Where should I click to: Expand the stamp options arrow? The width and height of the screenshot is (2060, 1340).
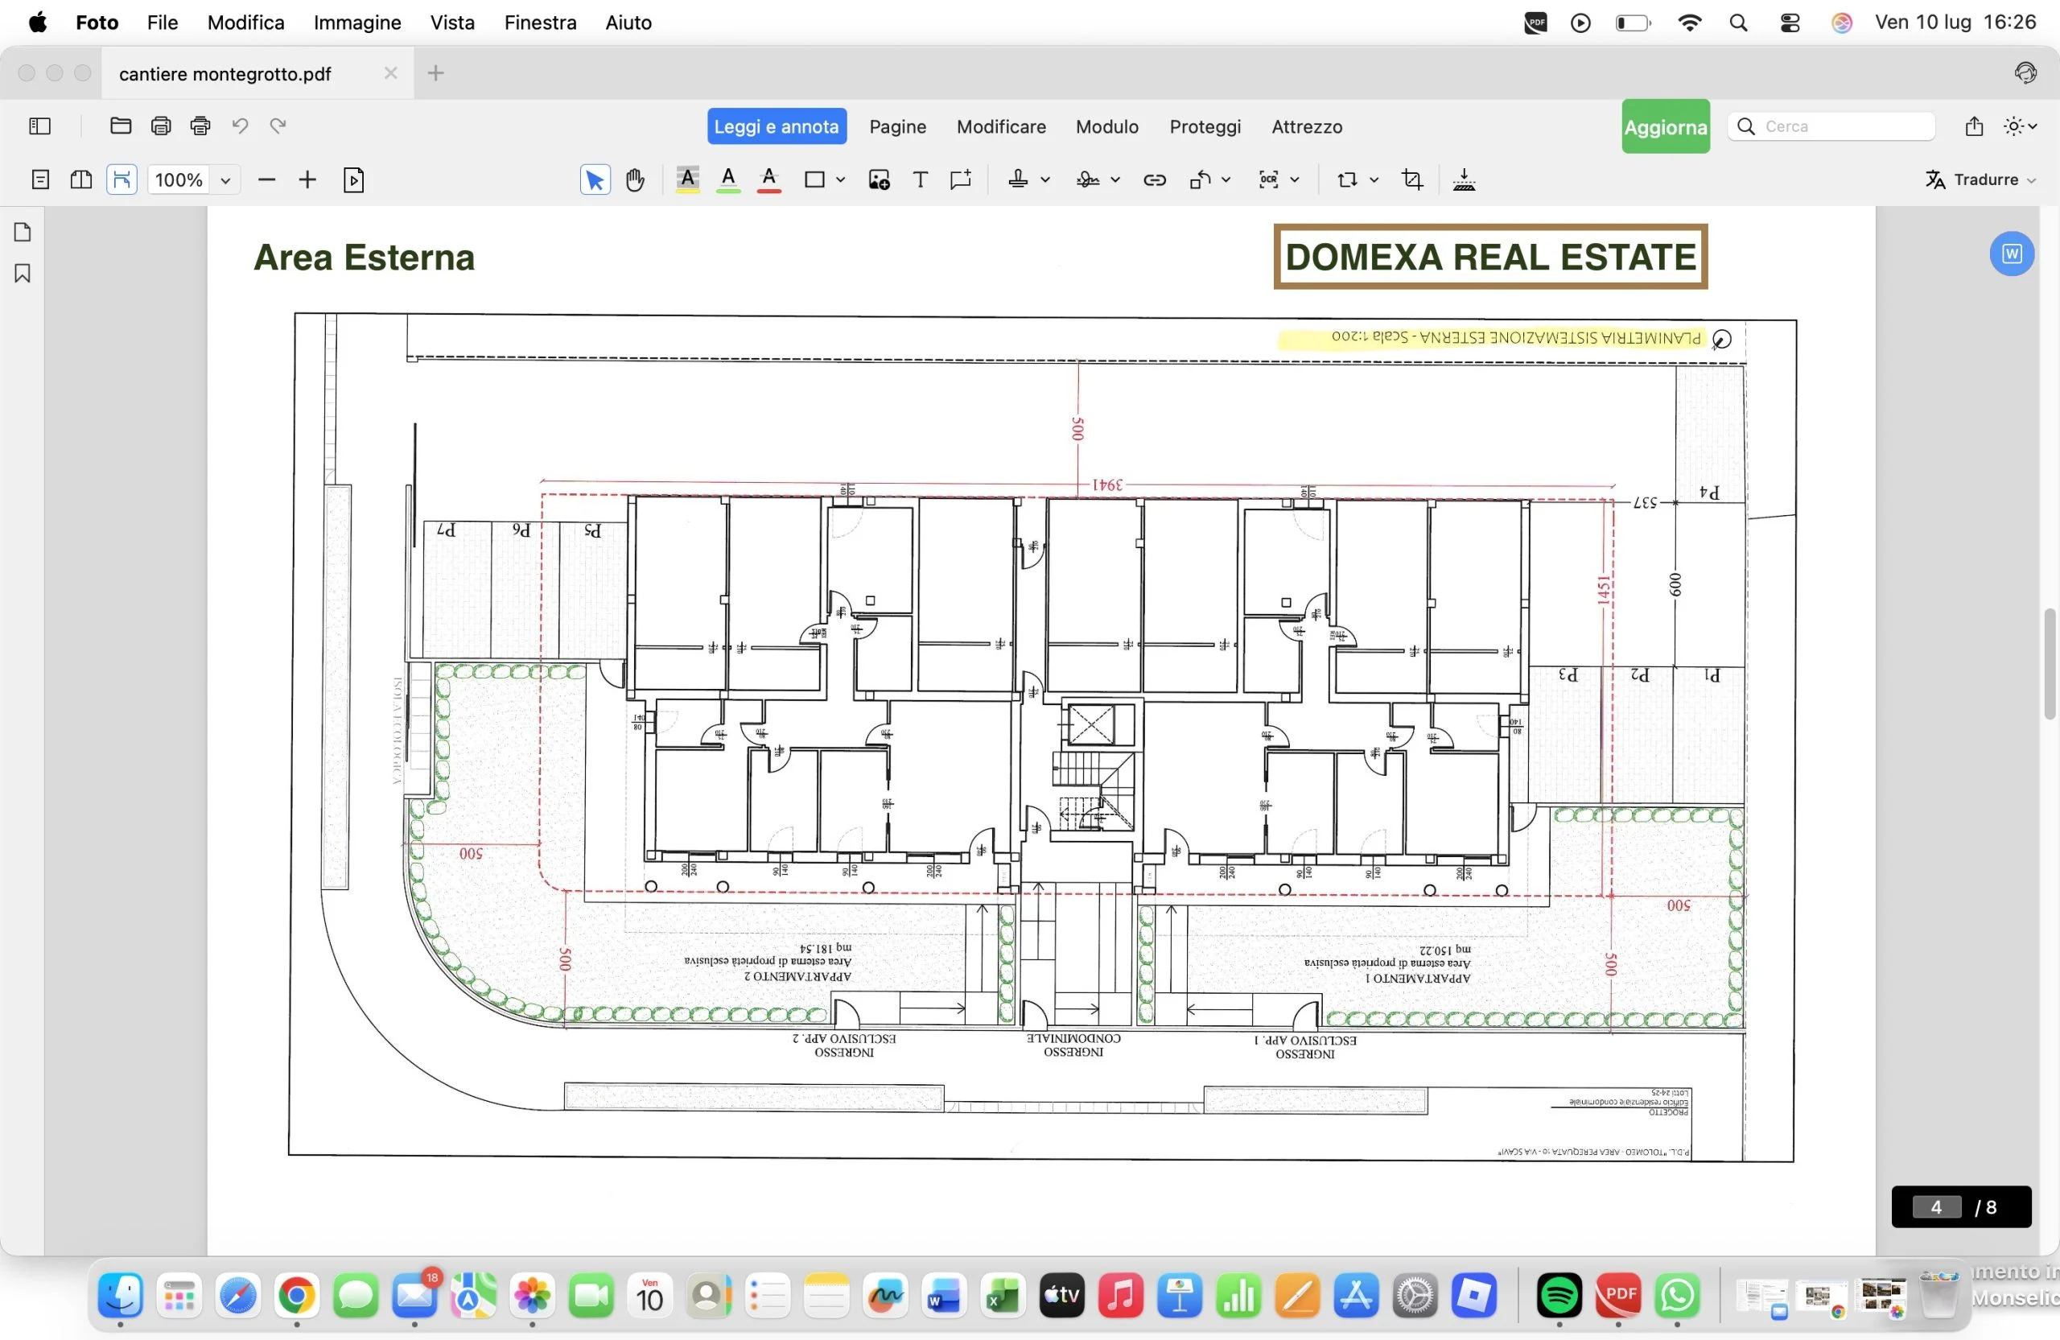coord(1045,180)
